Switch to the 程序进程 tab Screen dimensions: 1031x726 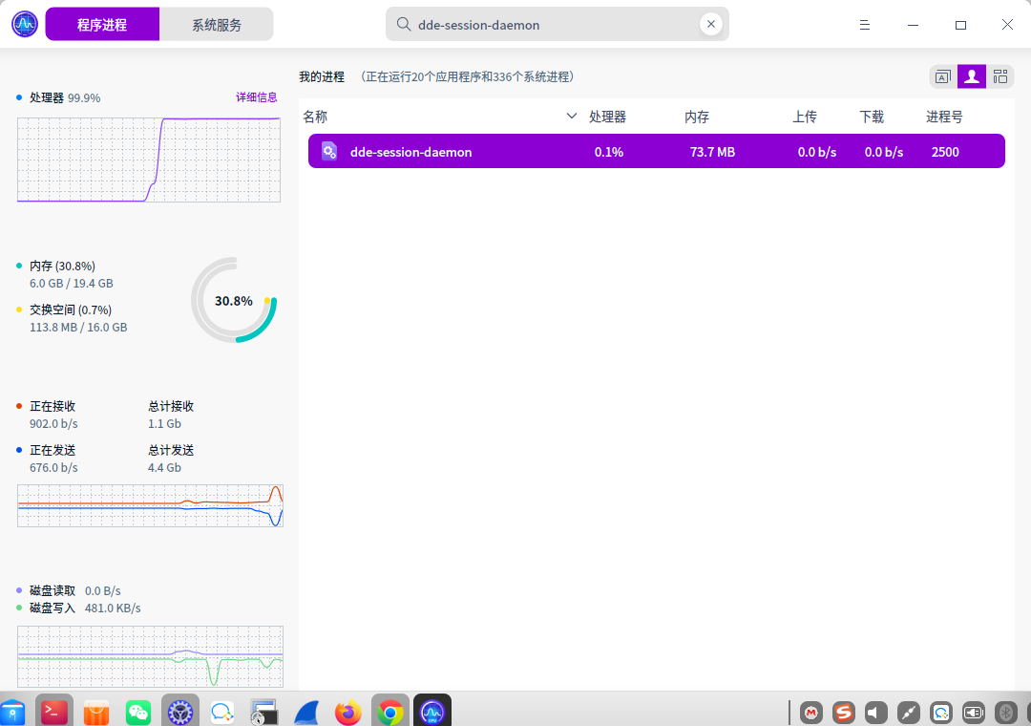[102, 24]
